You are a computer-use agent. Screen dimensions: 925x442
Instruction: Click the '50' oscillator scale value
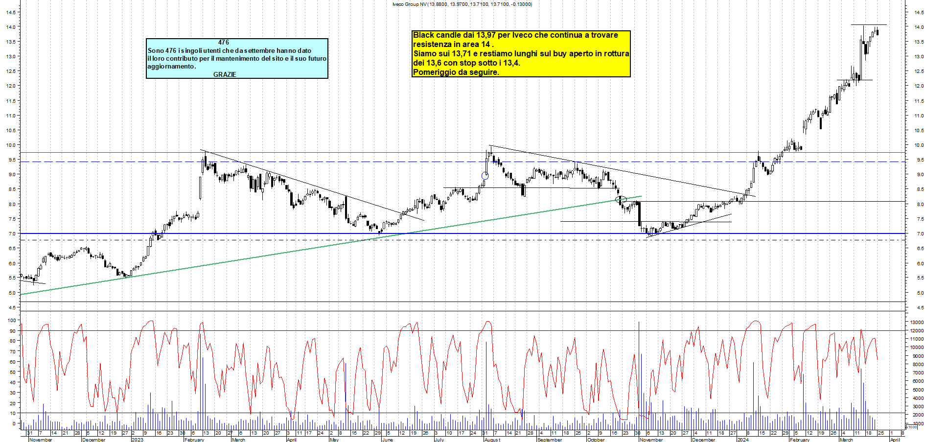(13, 372)
